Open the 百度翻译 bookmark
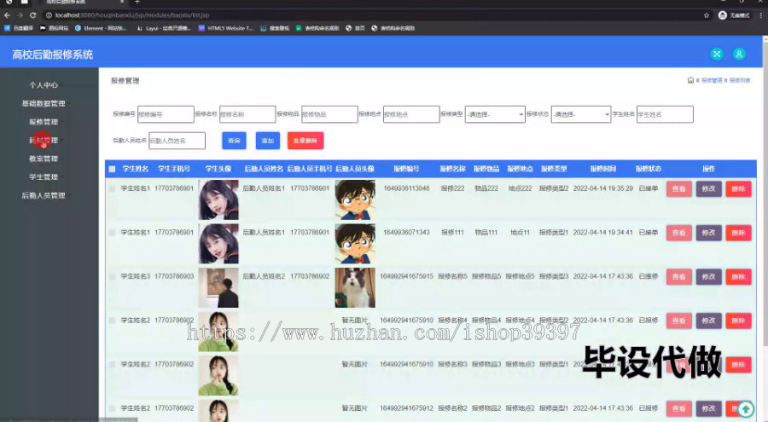The width and height of the screenshot is (768, 422). (x=19, y=28)
